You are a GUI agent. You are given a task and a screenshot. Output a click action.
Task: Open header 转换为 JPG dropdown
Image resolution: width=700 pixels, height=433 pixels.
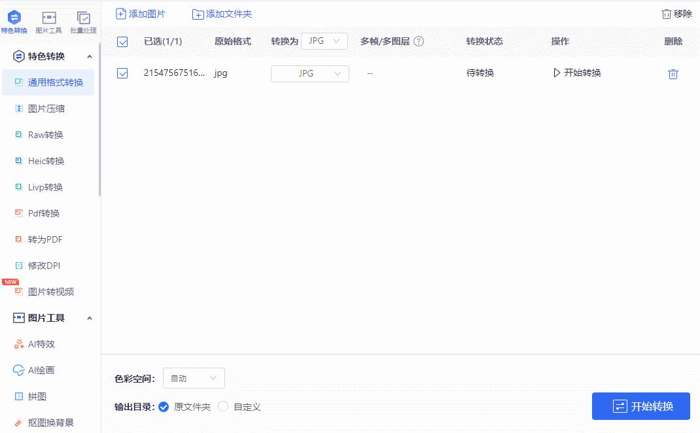click(x=324, y=41)
